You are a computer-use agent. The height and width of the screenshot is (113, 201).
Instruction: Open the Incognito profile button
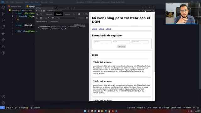(148, 11)
